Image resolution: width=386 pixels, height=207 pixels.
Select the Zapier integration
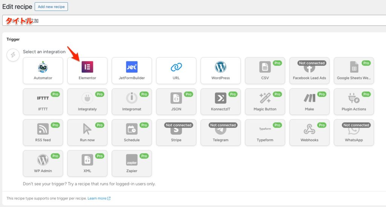coord(132,163)
